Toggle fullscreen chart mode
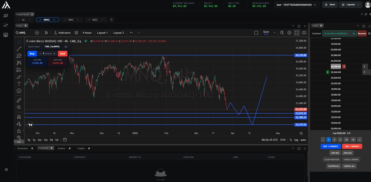Screen dimensions: 371x182 (297, 33)
